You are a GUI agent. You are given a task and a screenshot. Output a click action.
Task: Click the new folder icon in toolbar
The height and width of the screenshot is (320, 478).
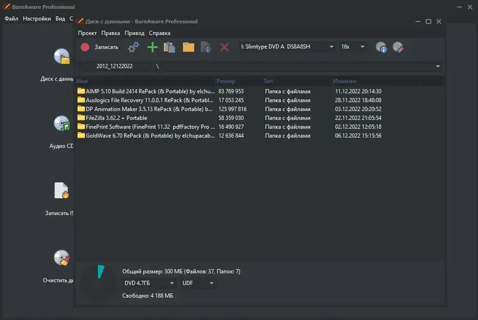[188, 47]
